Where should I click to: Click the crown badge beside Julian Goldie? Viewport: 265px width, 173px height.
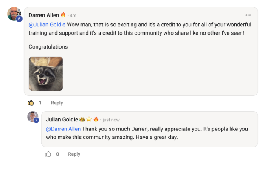(x=82, y=119)
